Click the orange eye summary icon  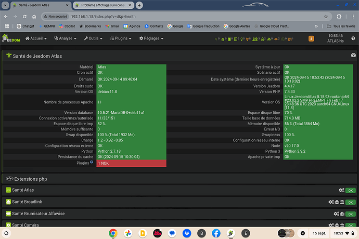[276, 39]
